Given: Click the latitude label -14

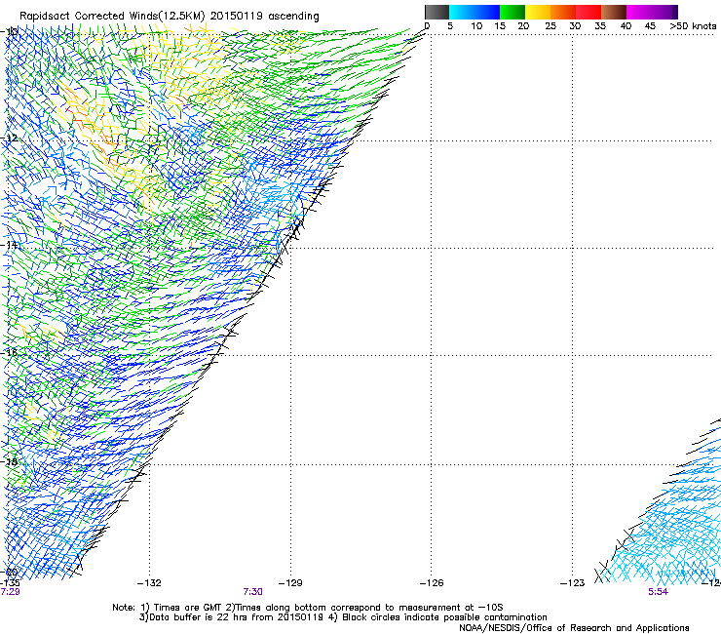Looking at the screenshot, I should click(x=10, y=245).
